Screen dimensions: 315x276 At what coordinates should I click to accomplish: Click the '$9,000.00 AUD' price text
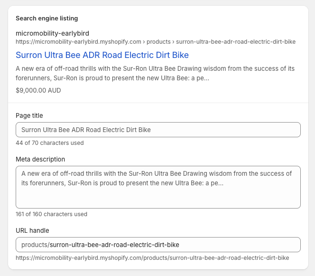coord(38,90)
